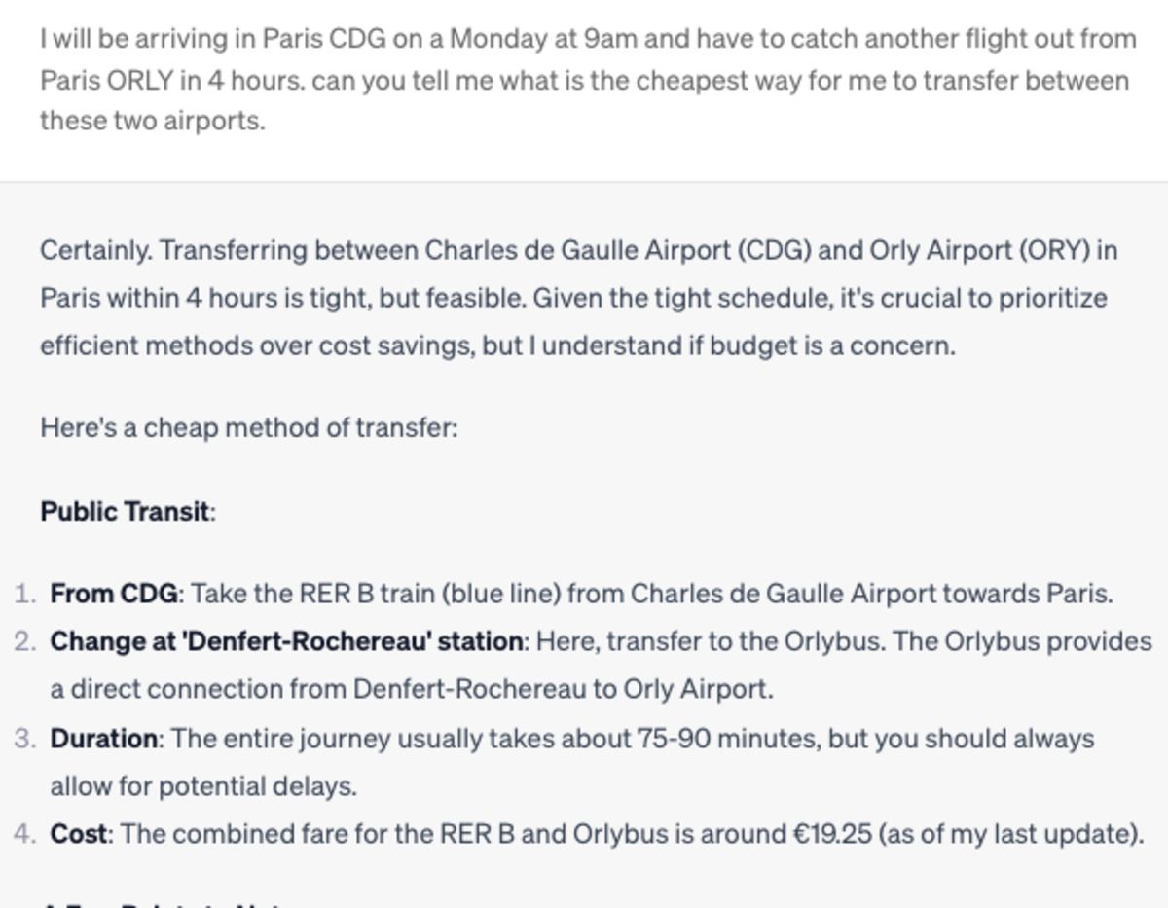This screenshot has width=1168, height=908.
Task: Click the bold 'From CDG' label
Action: pos(115,593)
